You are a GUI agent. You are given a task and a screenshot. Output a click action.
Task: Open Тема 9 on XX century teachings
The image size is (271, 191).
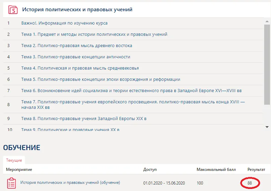coord(70,130)
